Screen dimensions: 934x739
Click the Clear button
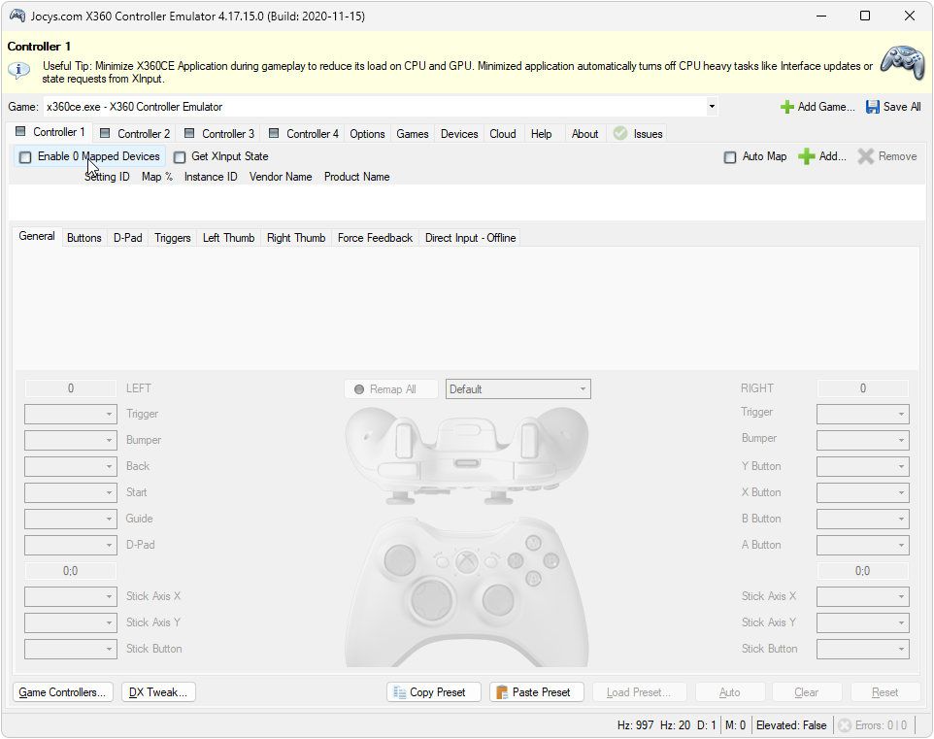pyautogui.click(x=807, y=692)
